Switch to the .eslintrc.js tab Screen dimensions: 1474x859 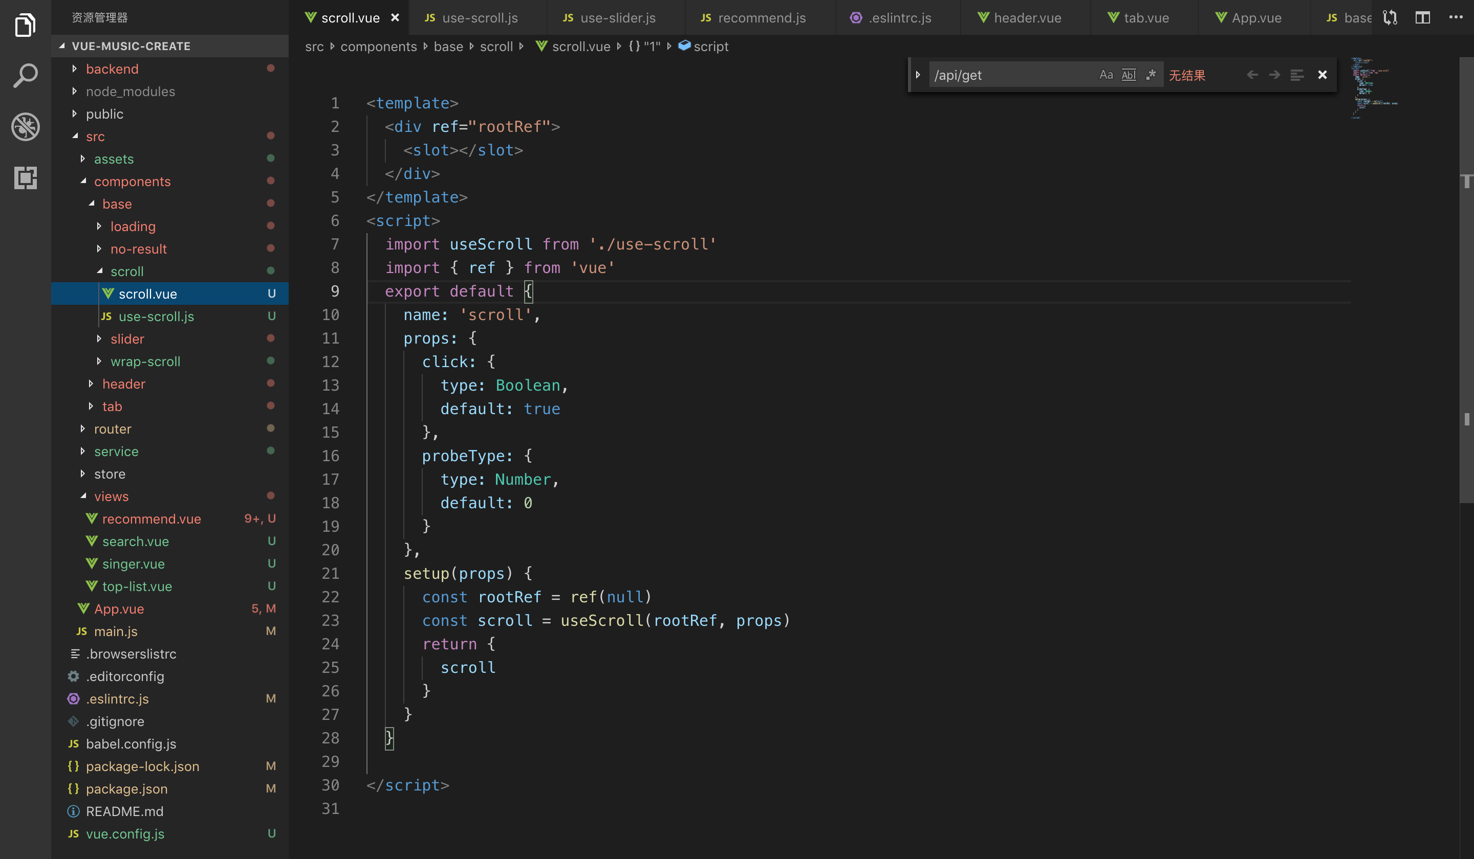(897, 17)
